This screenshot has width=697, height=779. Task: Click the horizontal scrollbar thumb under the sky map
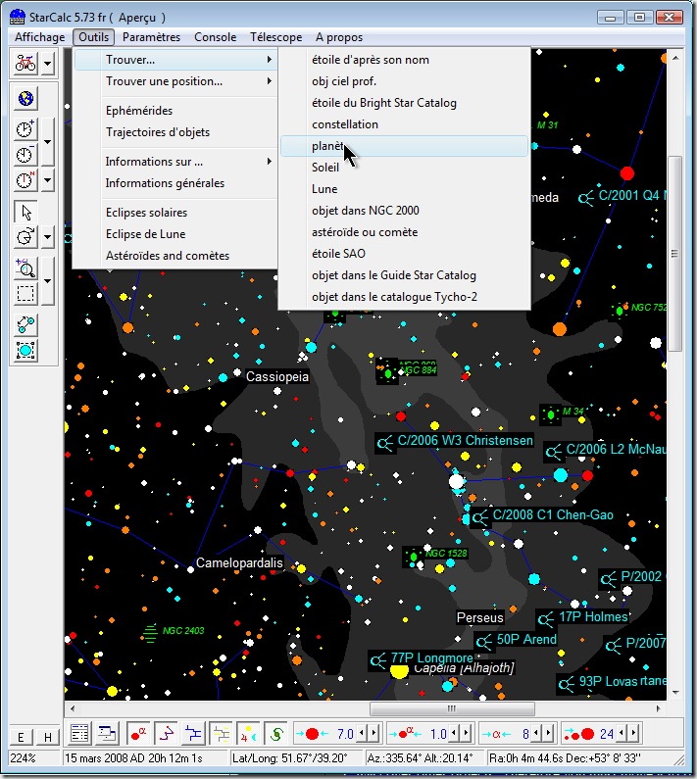(x=452, y=708)
